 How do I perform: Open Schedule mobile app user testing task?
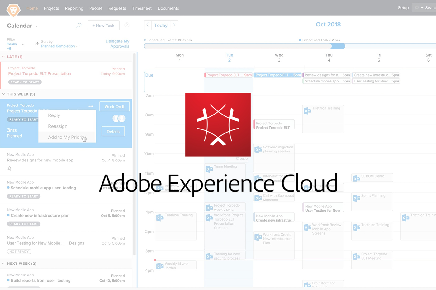pyautogui.click(x=43, y=188)
